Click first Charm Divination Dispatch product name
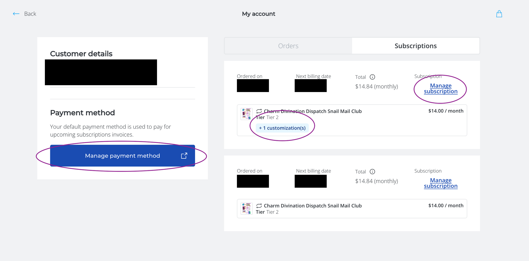Viewport: 529px width, 261px height. (x=313, y=111)
